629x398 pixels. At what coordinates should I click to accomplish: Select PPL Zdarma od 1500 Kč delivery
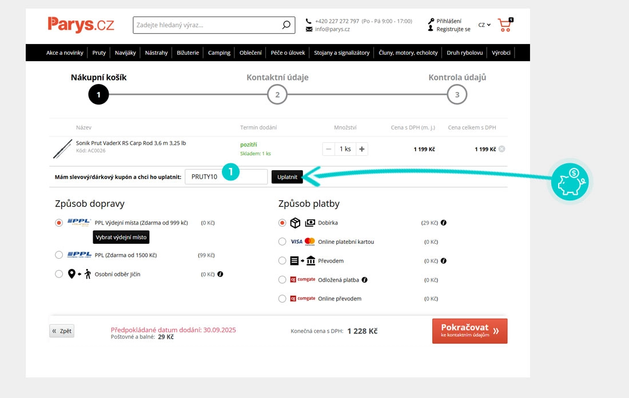pyautogui.click(x=59, y=255)
